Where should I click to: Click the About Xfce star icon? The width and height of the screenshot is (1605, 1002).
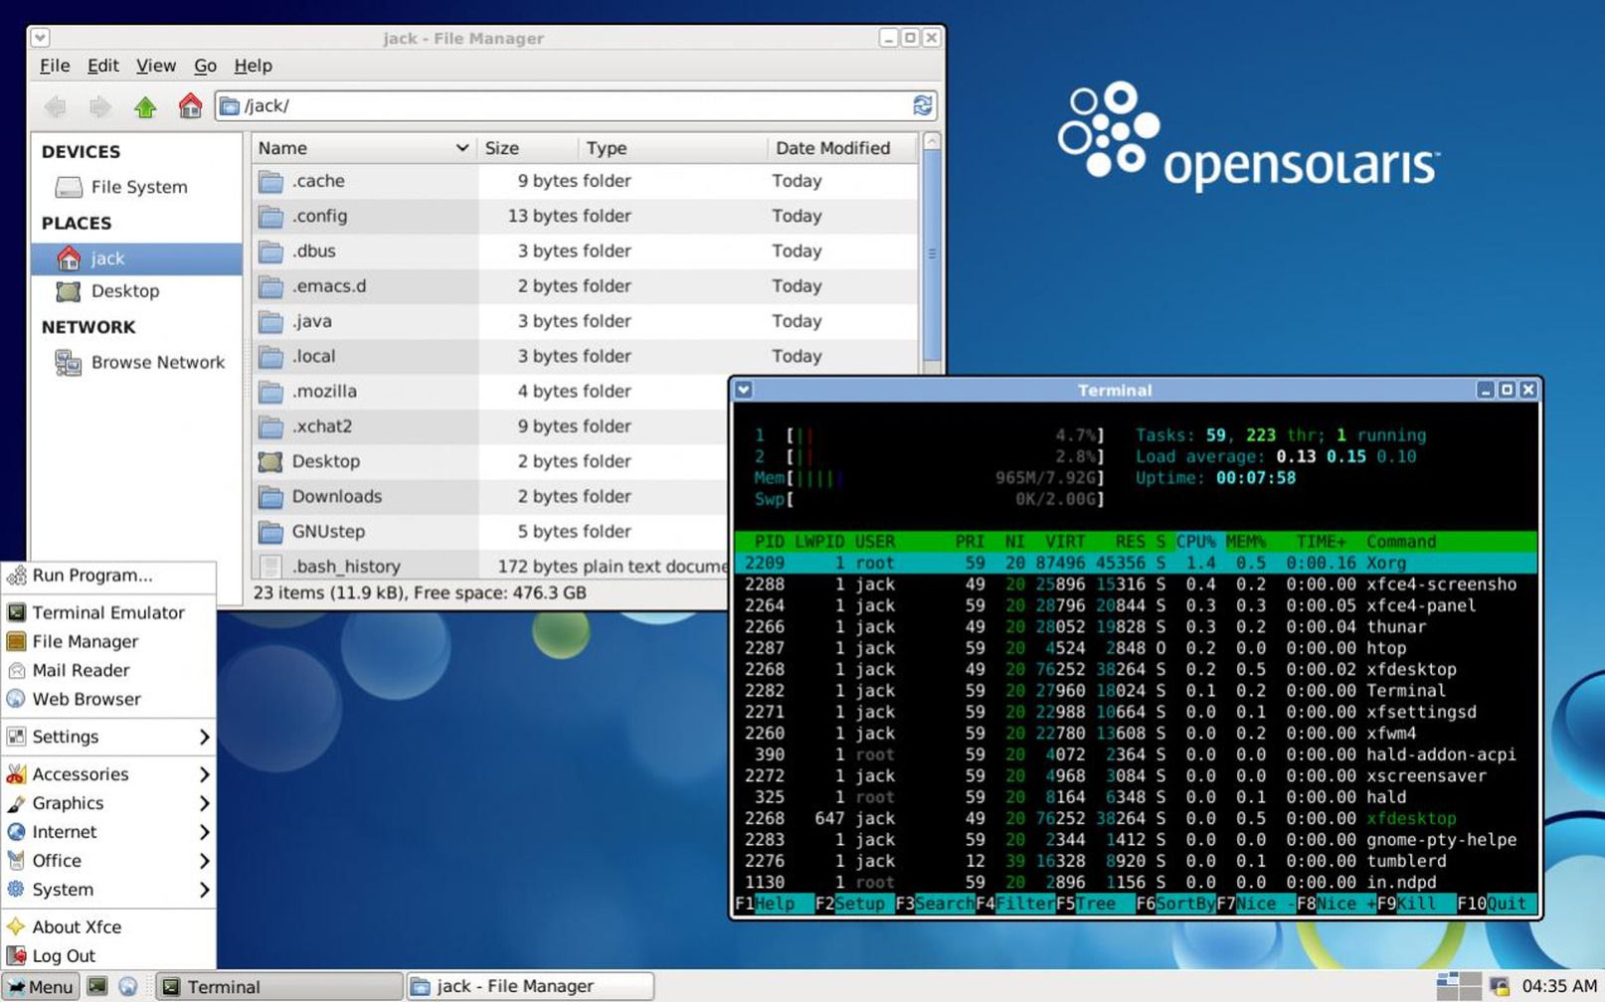tap(16, 926)
